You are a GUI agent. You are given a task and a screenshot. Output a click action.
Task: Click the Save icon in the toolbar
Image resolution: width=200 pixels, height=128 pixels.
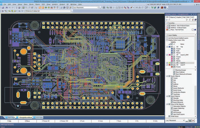point(3,8)
